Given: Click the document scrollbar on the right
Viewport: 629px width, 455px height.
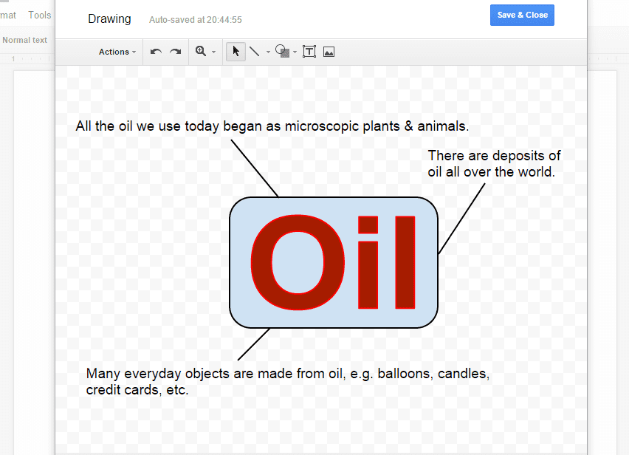Looking at the screenshot, I should click(x=624, y=222).
